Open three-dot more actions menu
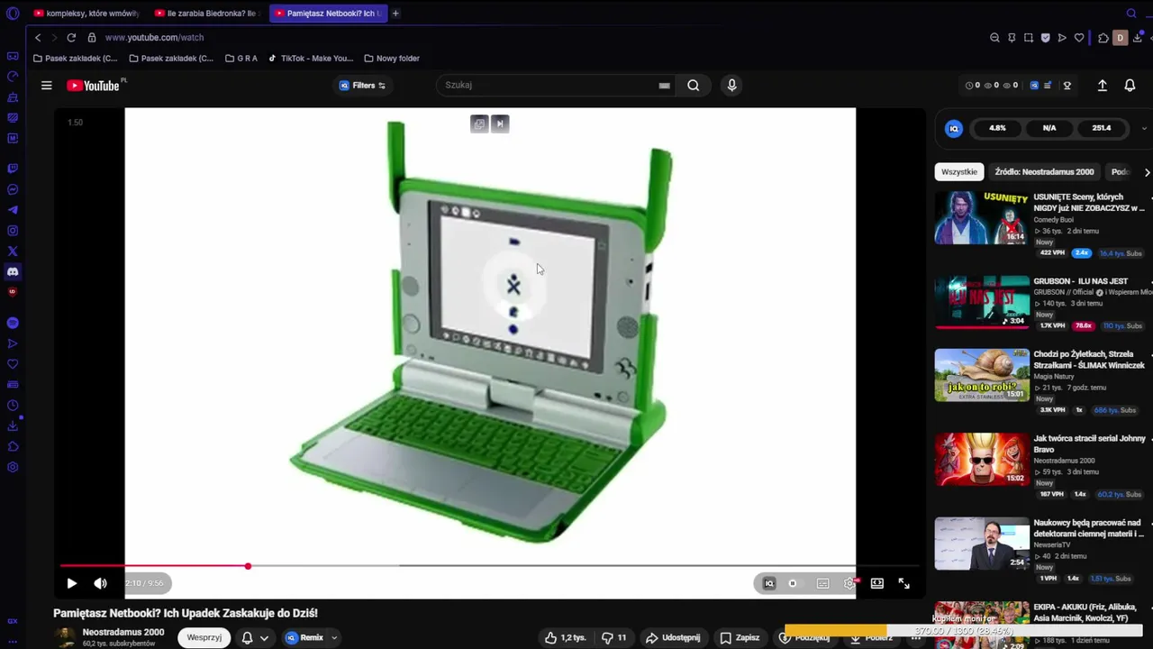 [915, 637]
